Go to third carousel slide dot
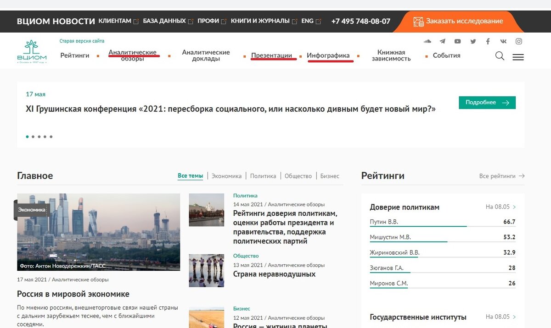This screenshot has width=551, height=328. 39,137
